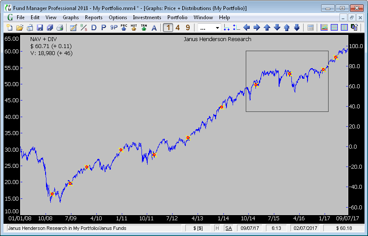Click the double blue up arrow icon
The height and width of the screenshot is (236, 368).
287,28
